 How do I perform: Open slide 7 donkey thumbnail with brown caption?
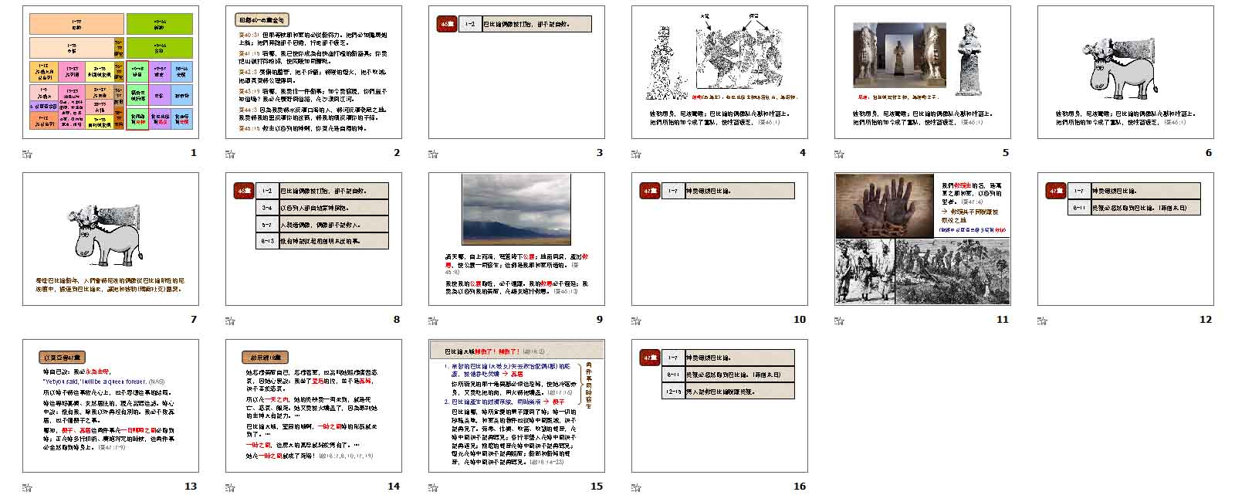(110, 239)
